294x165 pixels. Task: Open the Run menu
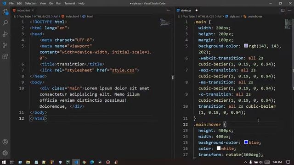point(59,3)
